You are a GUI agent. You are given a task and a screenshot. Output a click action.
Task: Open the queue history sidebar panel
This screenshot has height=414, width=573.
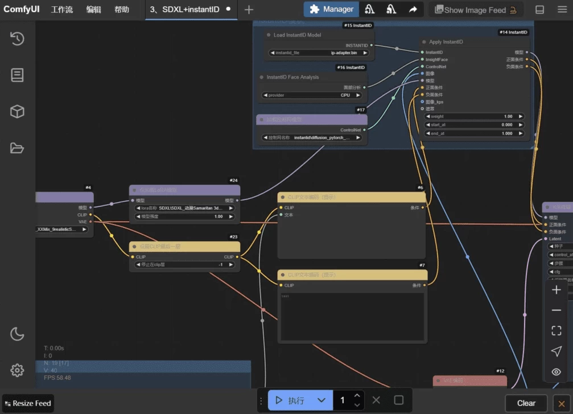[x=17, y=39]
